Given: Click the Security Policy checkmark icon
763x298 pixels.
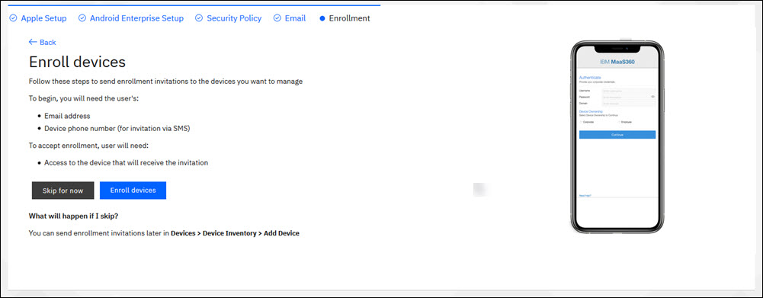Looking at the screenshot, I should click(198, 18).
